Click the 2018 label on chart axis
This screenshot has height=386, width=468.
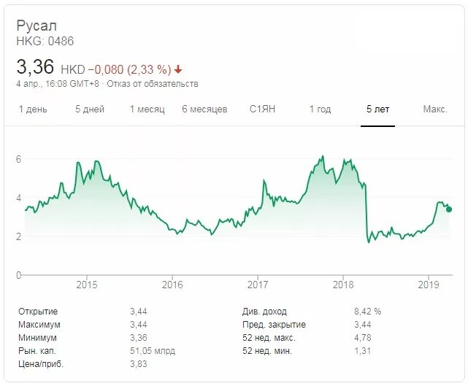pyautogui.click(x=343, y=285)
